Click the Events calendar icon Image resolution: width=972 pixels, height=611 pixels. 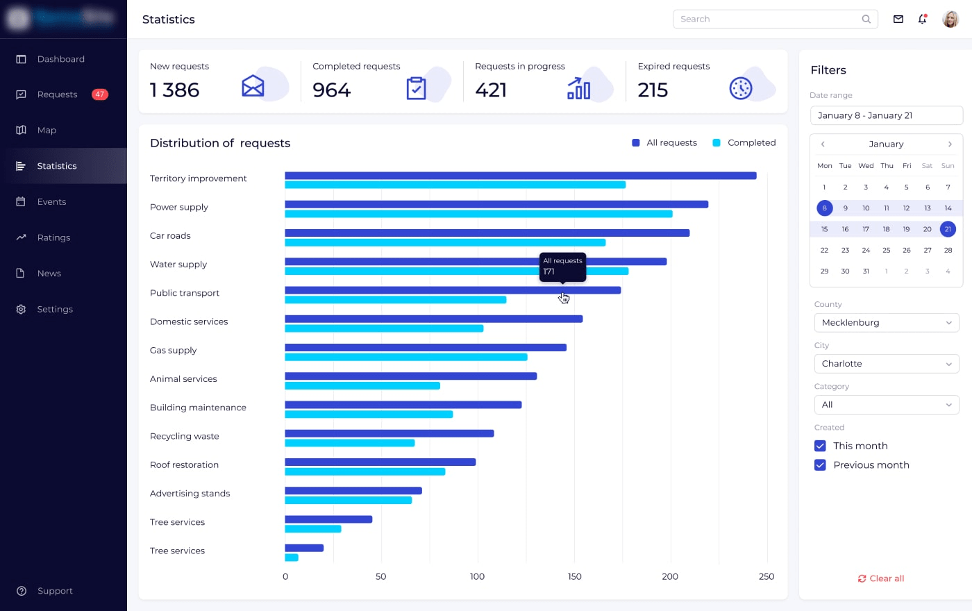(x=22, y=201)
